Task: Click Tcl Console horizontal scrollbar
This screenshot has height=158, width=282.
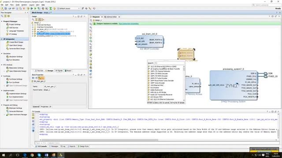Action: 100,140
